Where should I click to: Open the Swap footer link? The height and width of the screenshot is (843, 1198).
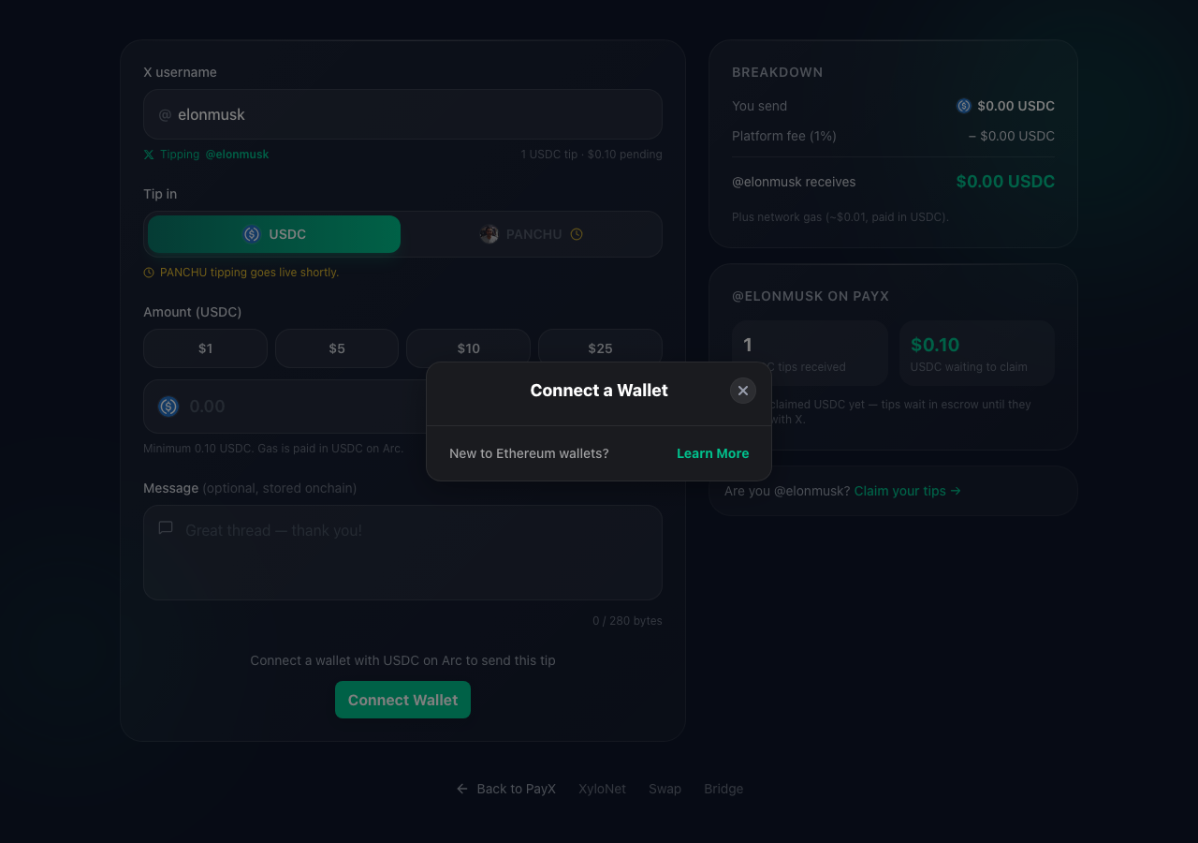[x=665, y=789]
